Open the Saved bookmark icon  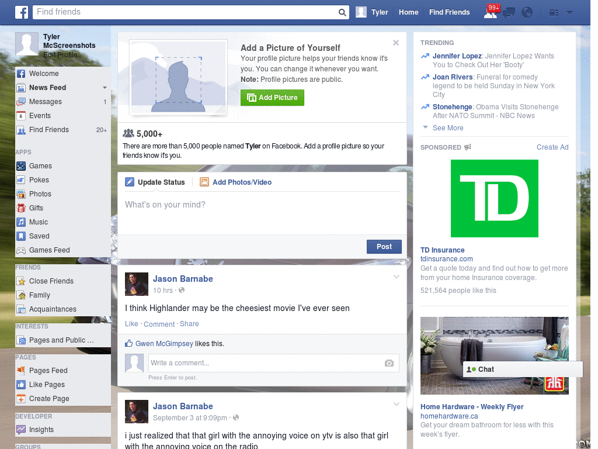point(21,236)
